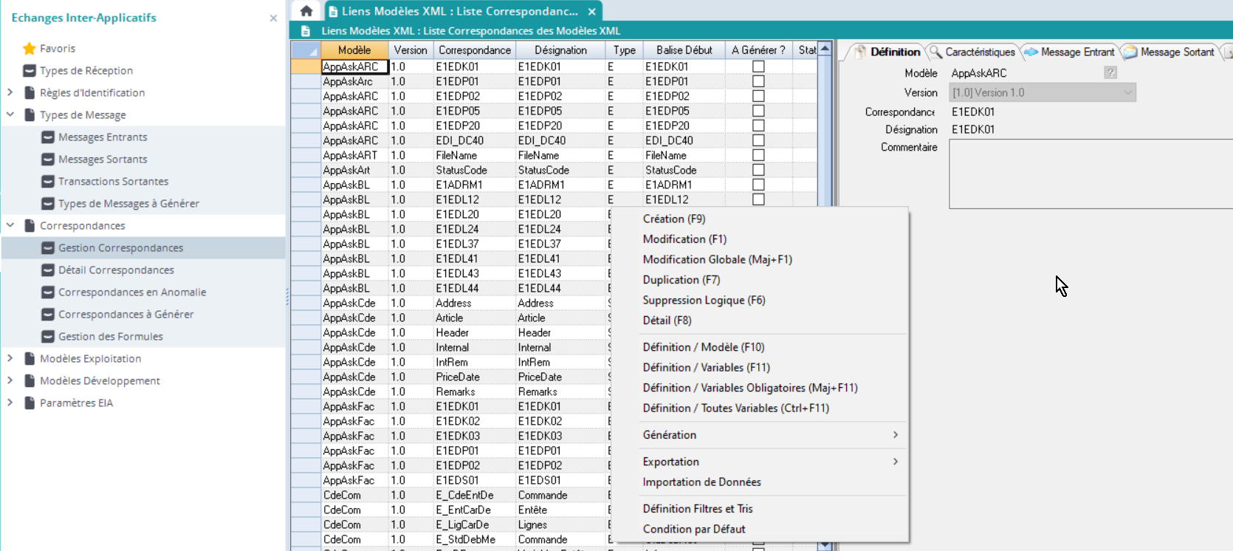This screenshot has width=1233, height=551.
Task: Check A Générer box for StatusCode row
Action: click(758, 170)
